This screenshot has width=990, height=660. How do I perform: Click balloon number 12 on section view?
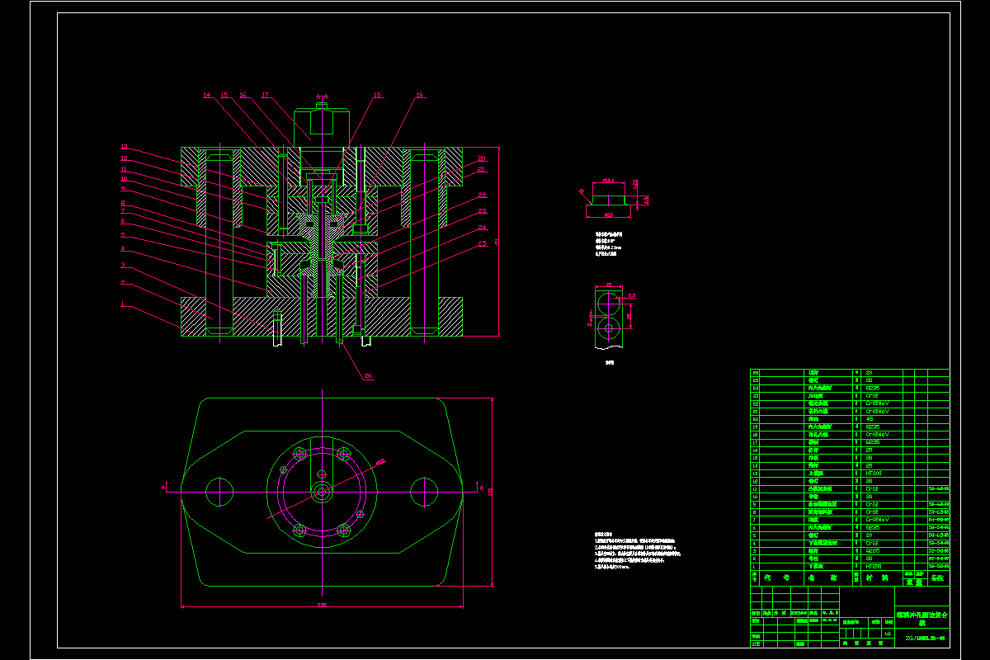pos(124,158)
